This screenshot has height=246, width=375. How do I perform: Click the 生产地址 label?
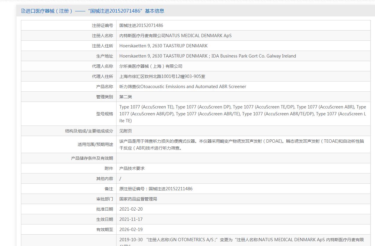(105, 56)
